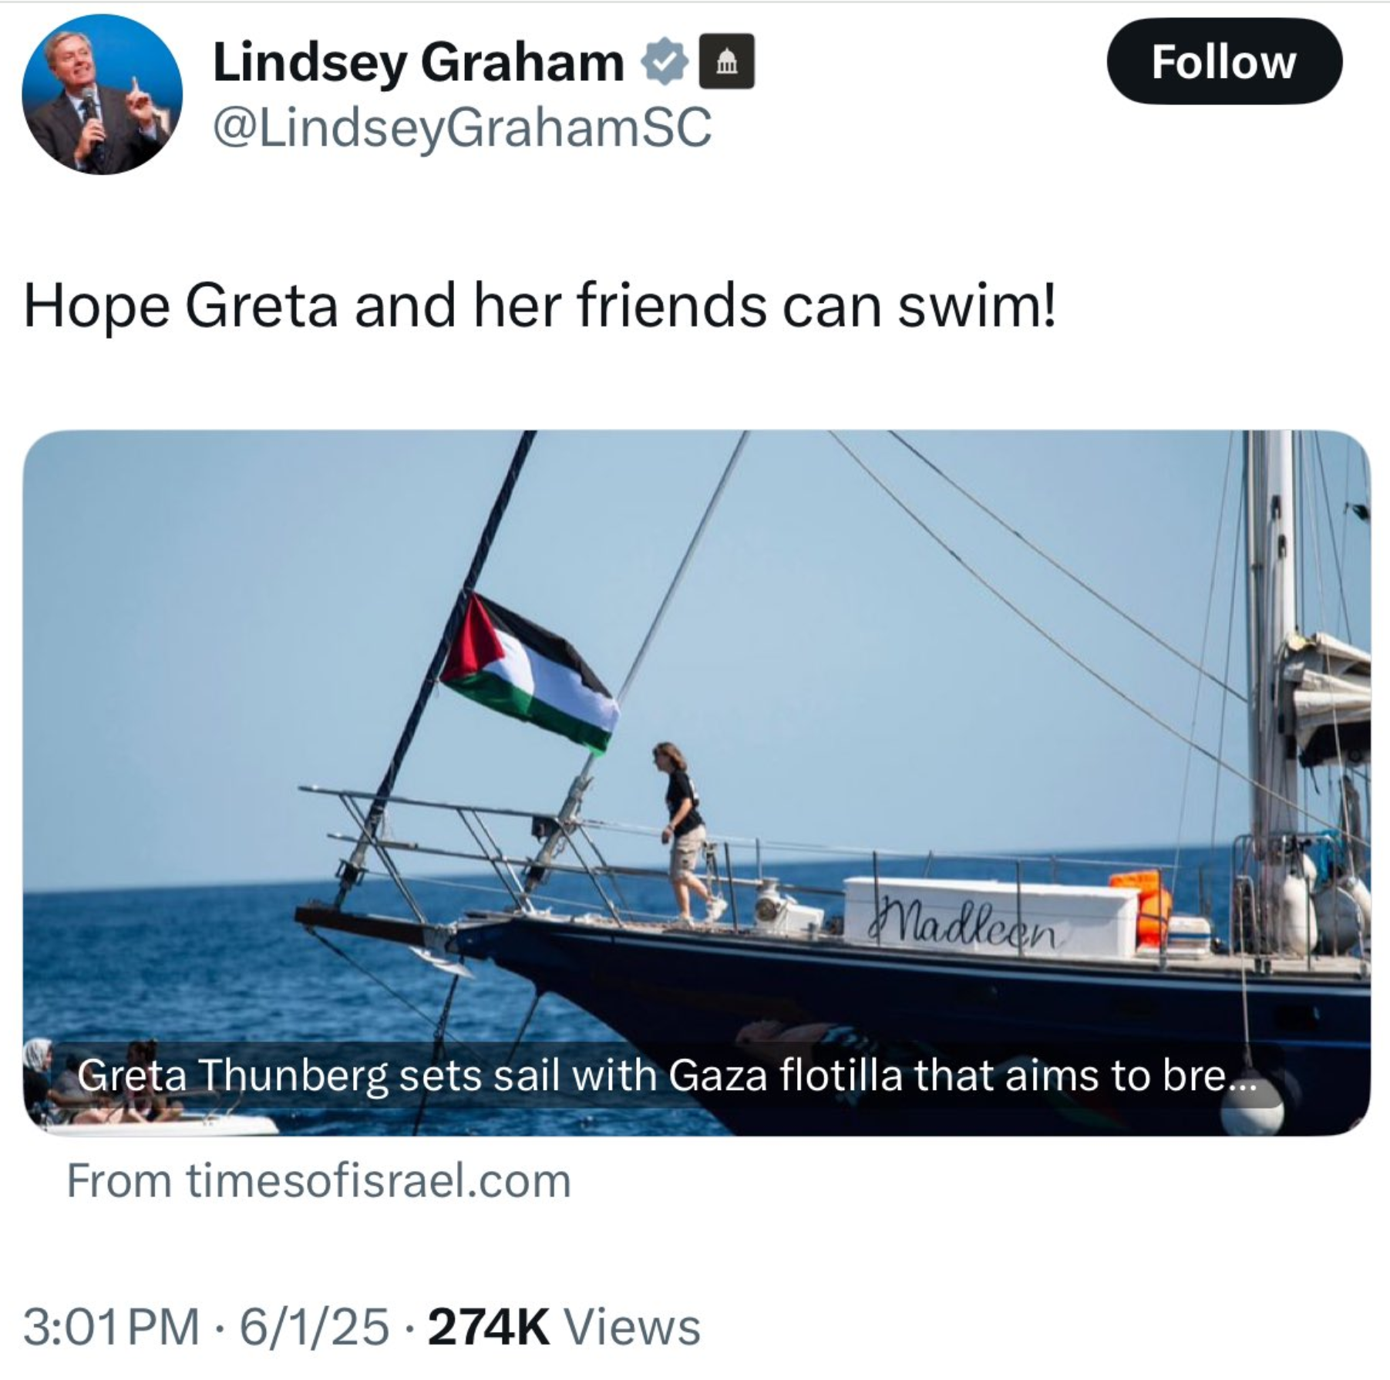
Task: View the 274K Views count
Action: click(x=564, y=1327)
